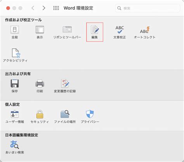
Task: Click the 検索 search field
Action: 148,8
